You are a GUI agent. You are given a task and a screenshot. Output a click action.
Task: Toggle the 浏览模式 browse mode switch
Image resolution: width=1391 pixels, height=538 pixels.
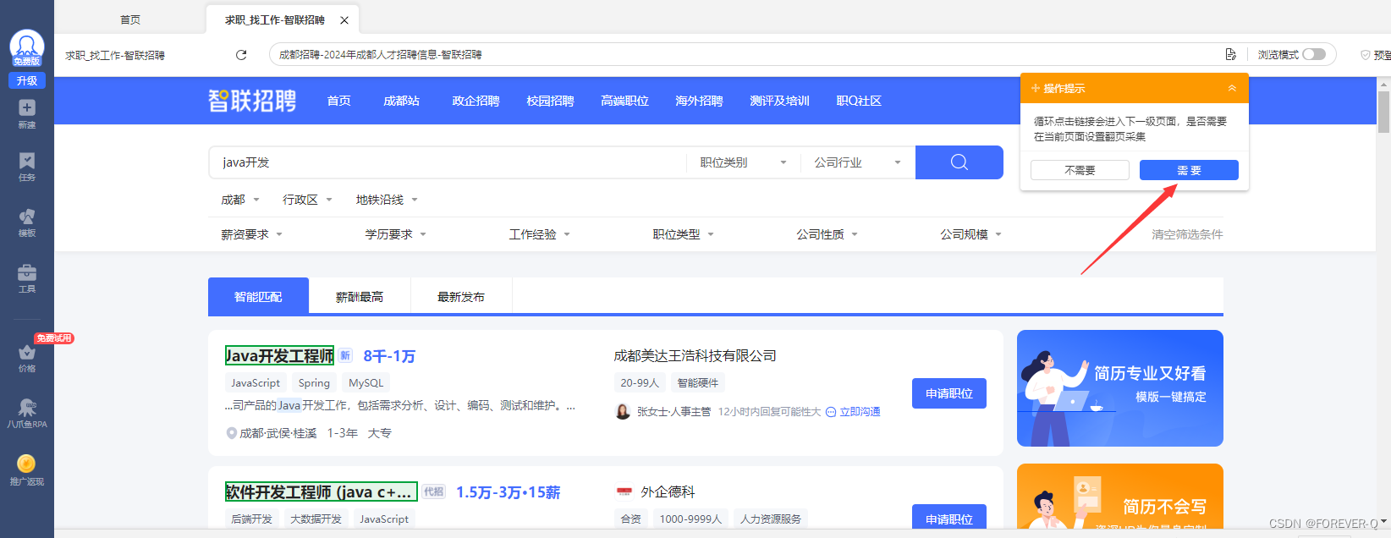click(1314, 54)
